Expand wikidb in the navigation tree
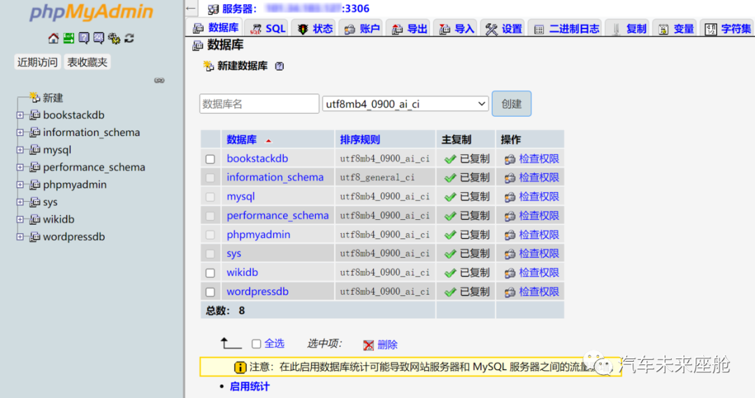Screen dimensions: 755x398 point(20,219)
